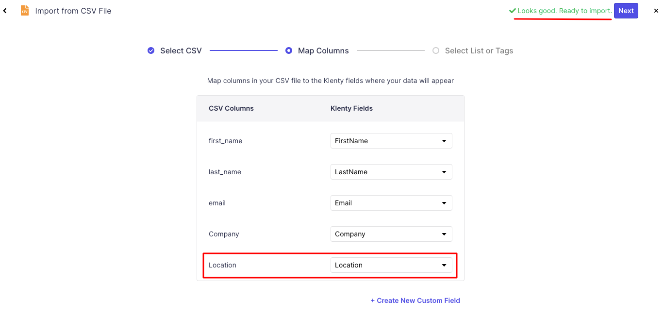Click the orange CSV file icon
This screenshot has width=664, height=316.
(25, 11)
